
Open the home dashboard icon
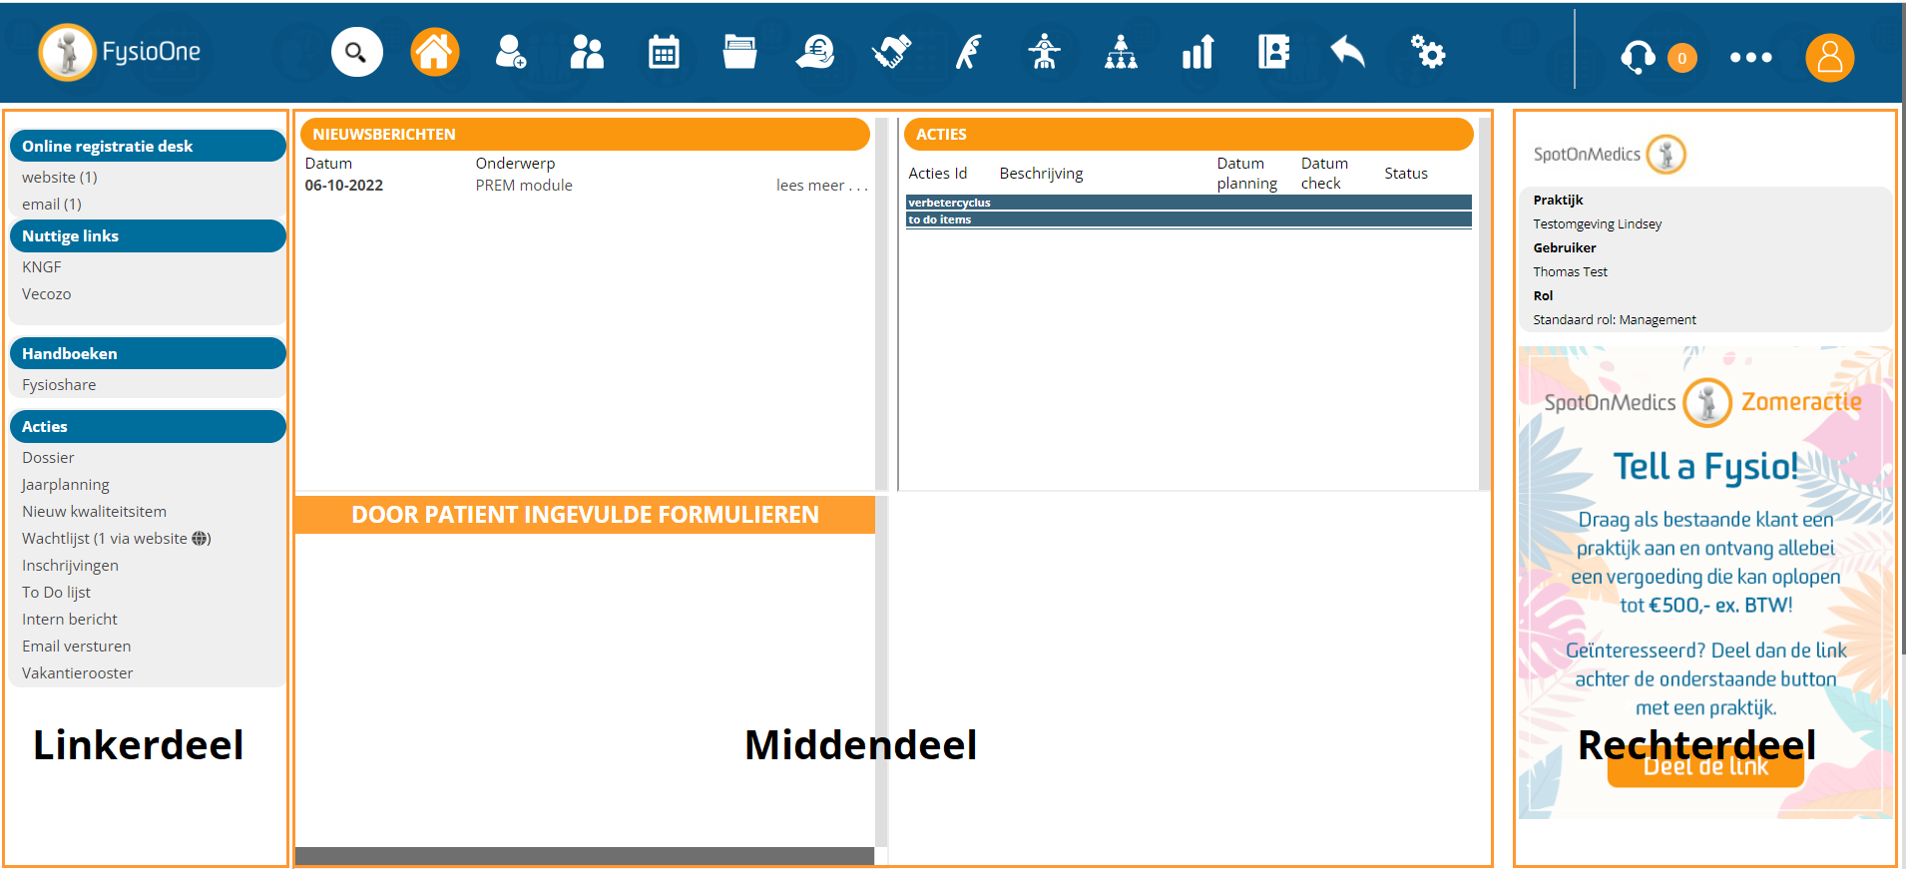tap(434, 53)
